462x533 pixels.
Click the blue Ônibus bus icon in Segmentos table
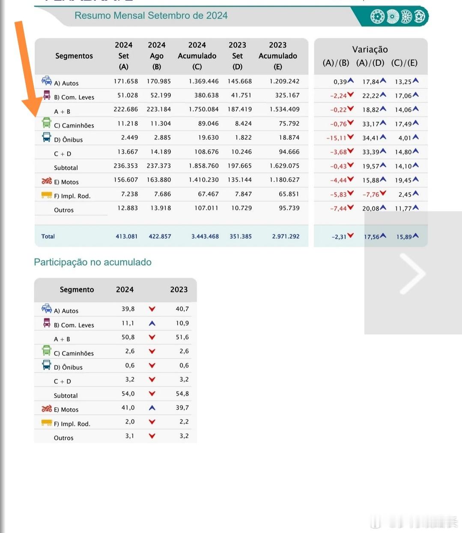46,137
